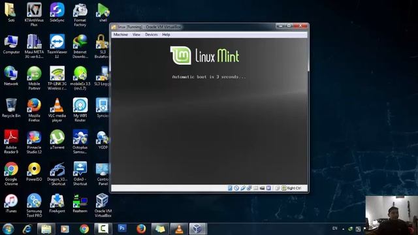
Task: Open Internet Explorer from the taskbar
Action: [x=27, y=229]
